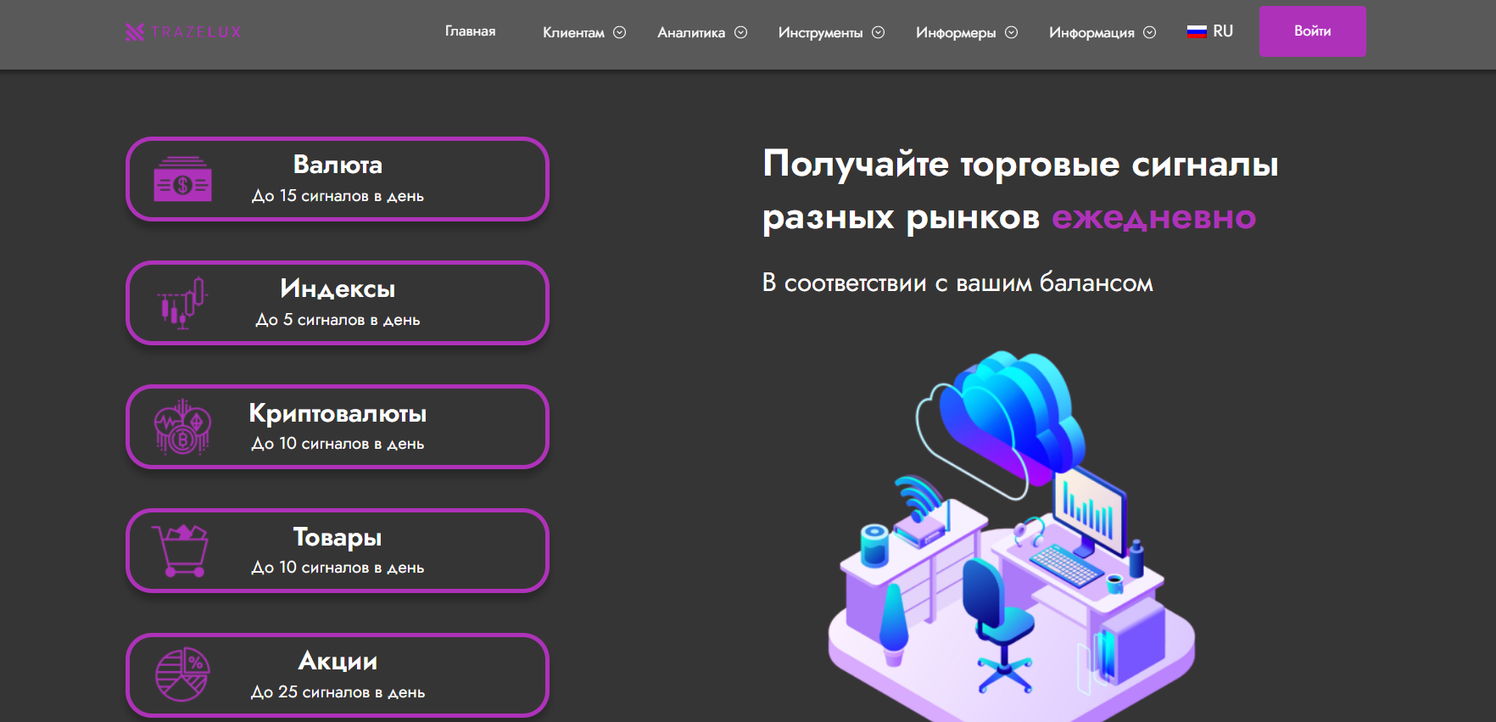Expand the Клиентам dropdown arrow

point(620,32)
